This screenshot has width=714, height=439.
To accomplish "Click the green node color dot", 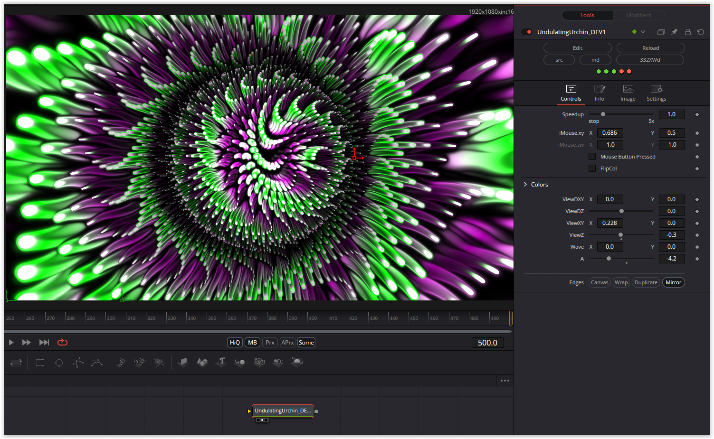I will pyautogui.click(x=634, y=32).
